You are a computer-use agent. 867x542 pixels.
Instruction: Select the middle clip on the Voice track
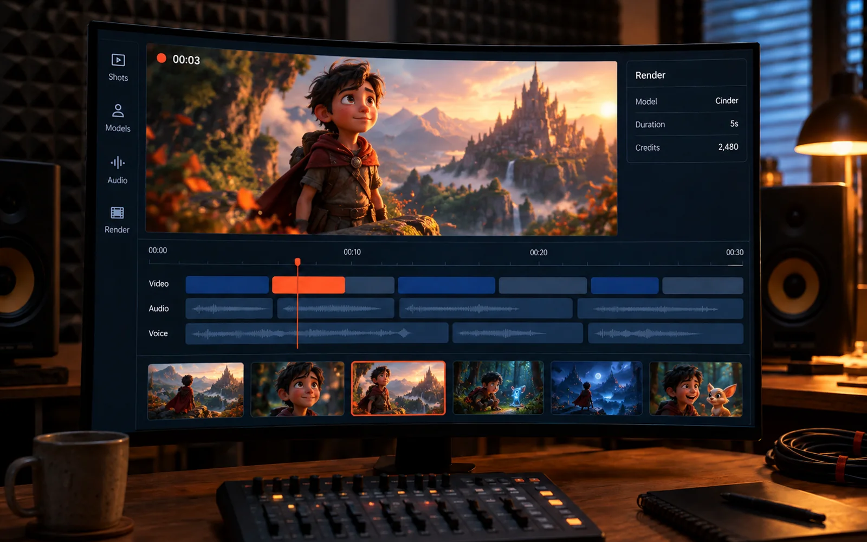tap(517, 333)
